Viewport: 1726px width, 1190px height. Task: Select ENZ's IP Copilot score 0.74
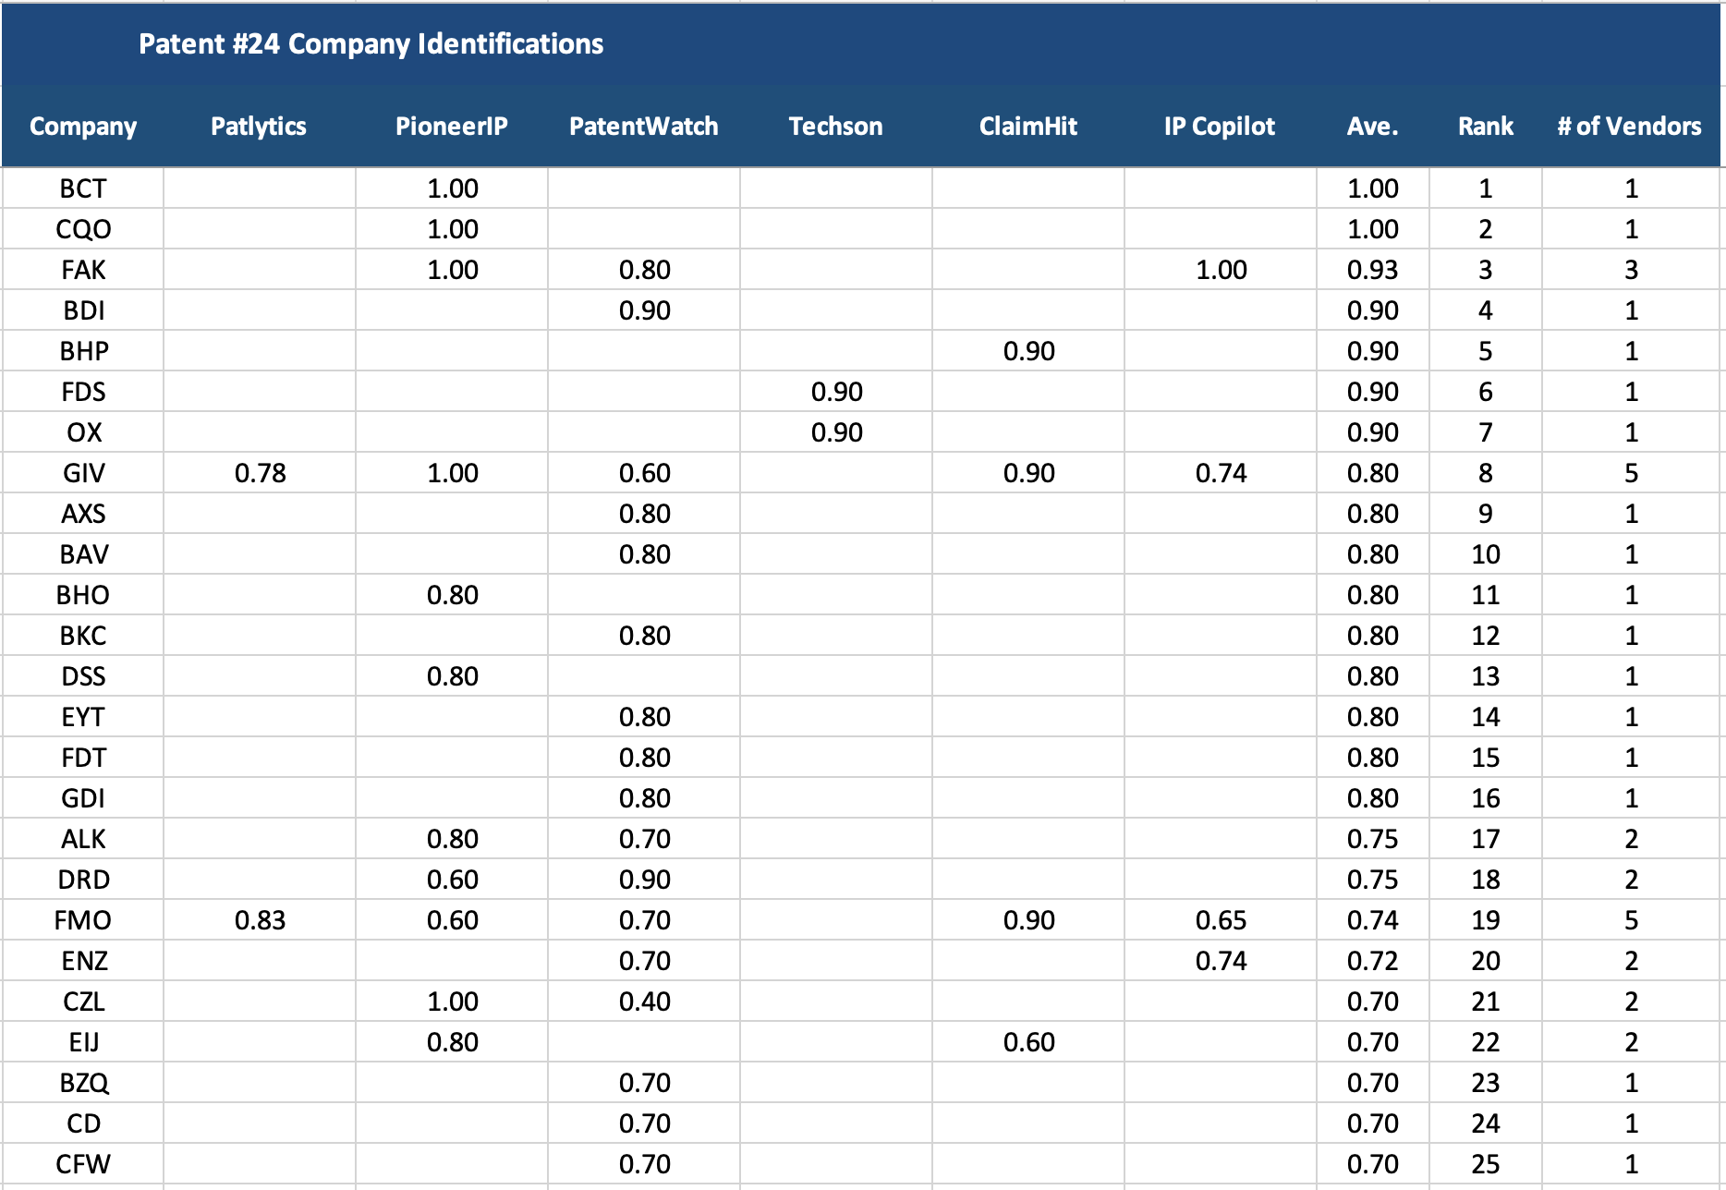1221,961
